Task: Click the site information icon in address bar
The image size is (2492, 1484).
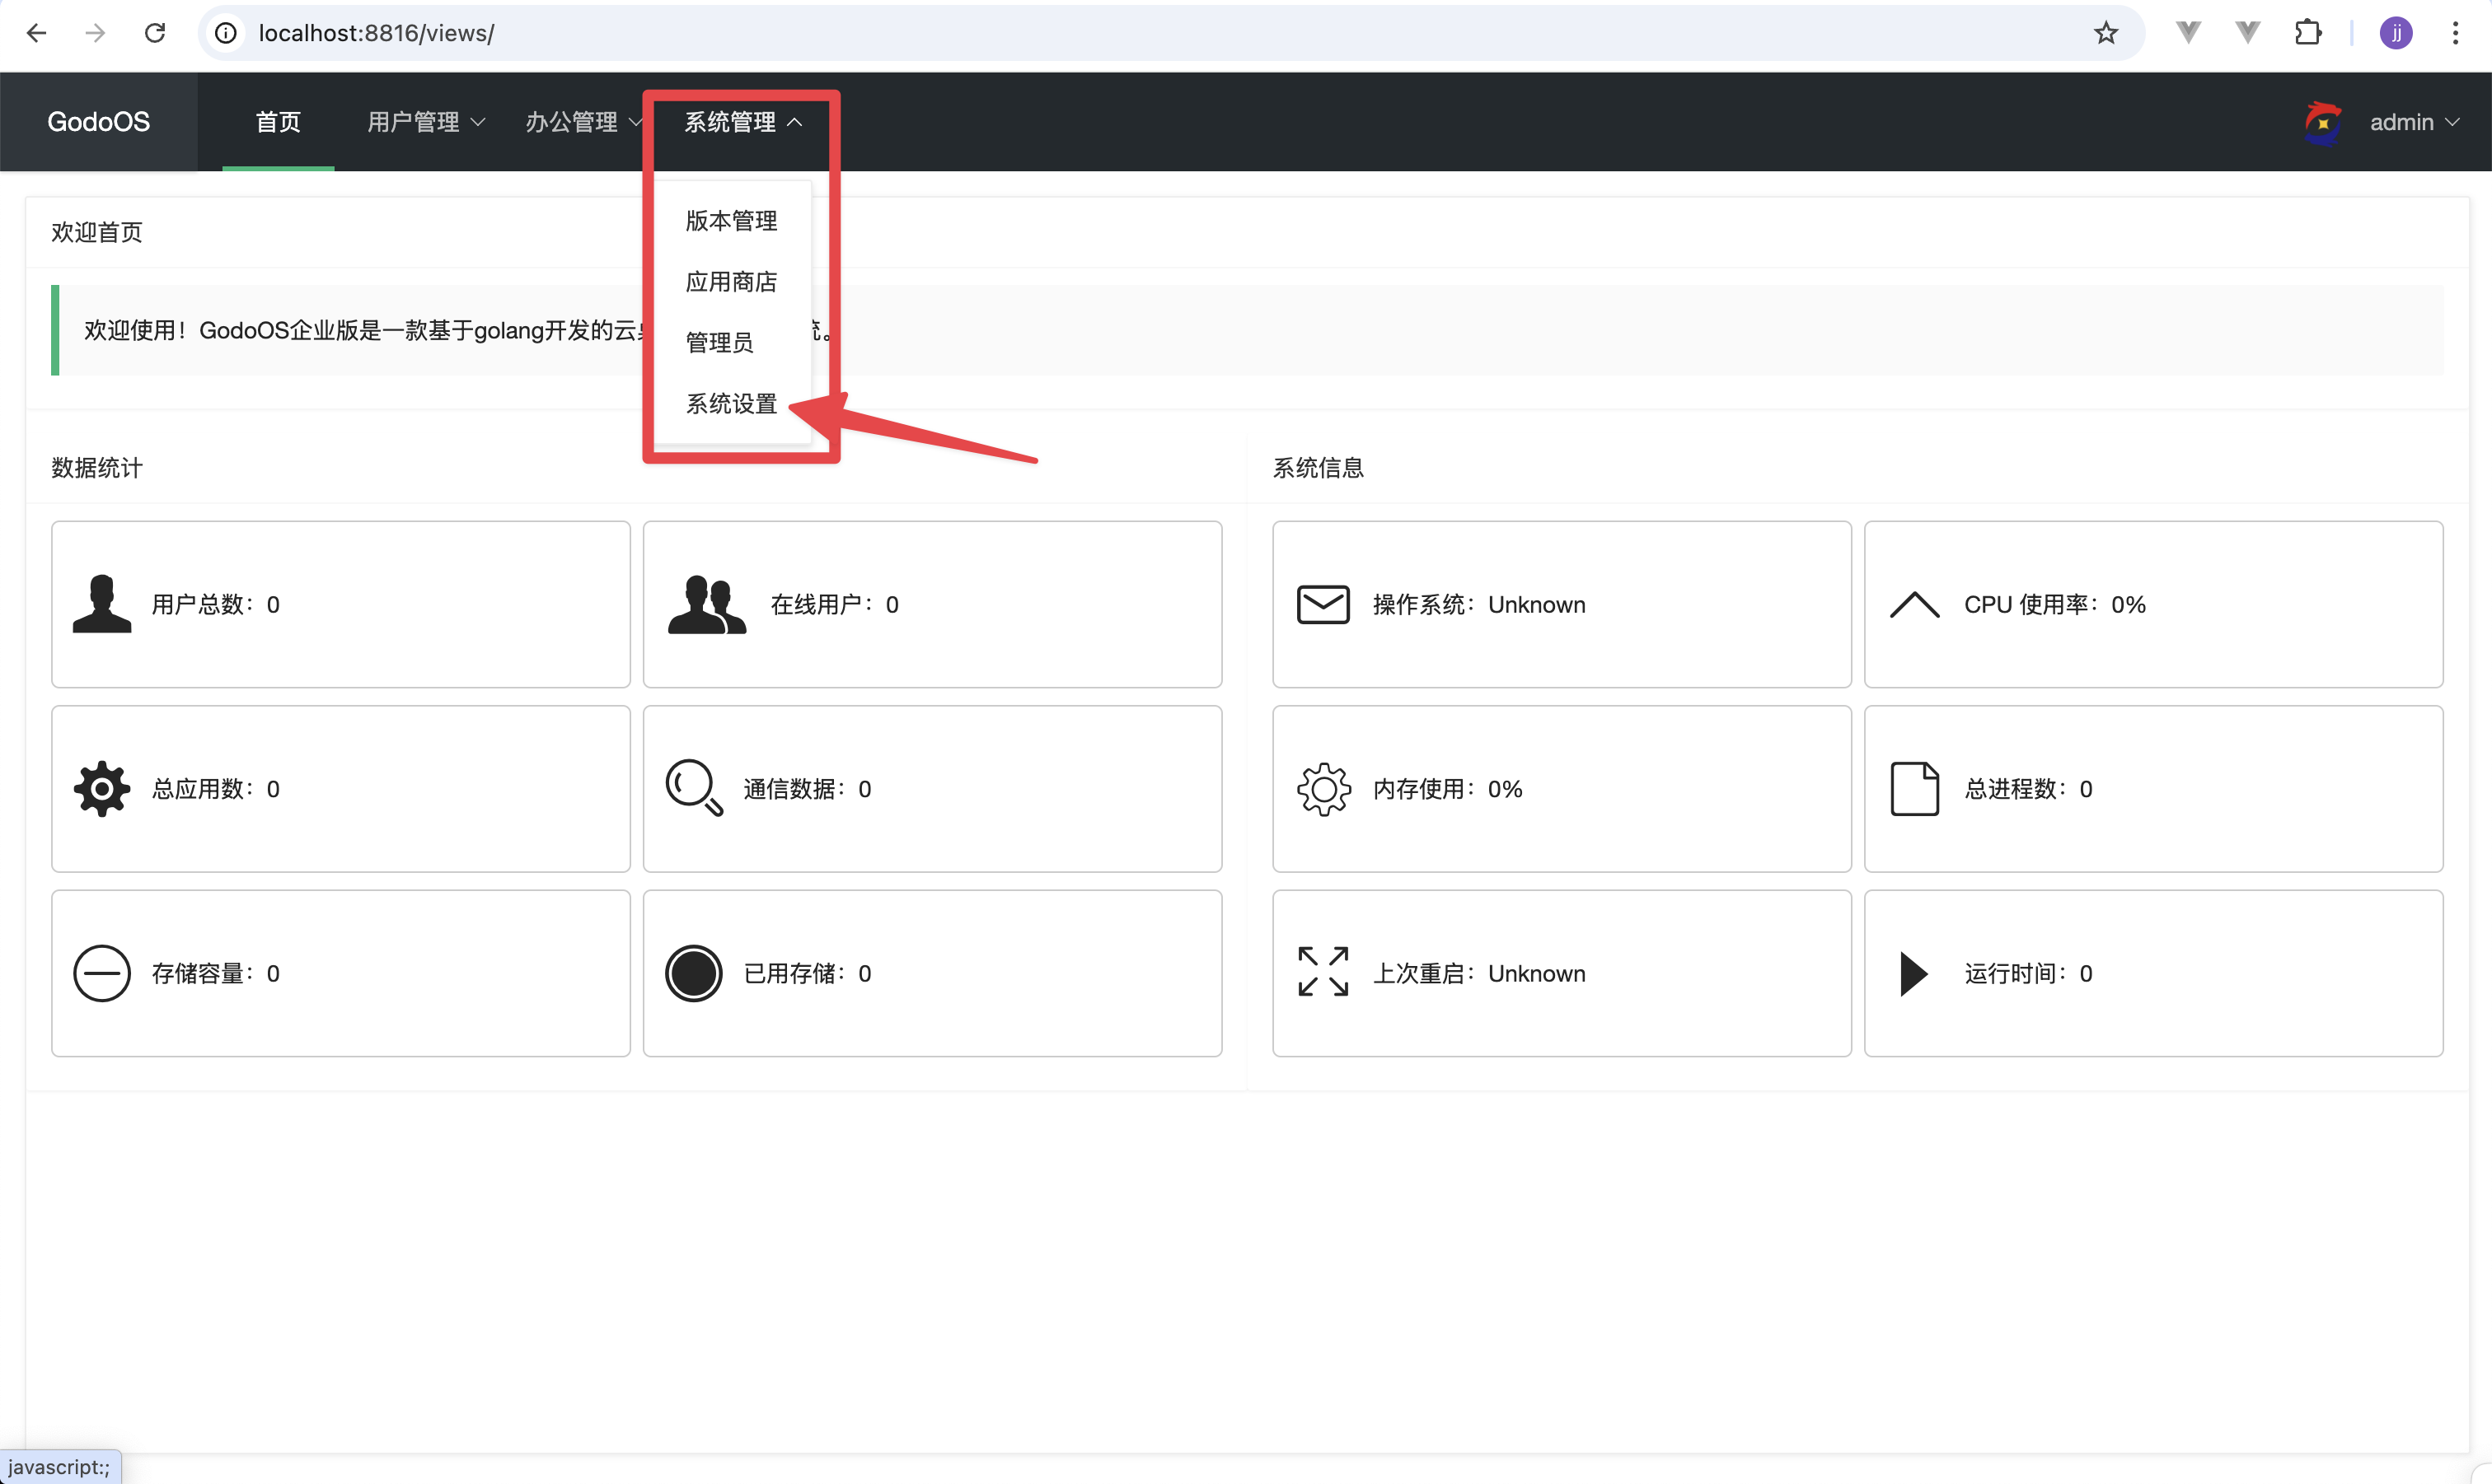Action: point(226,33)
